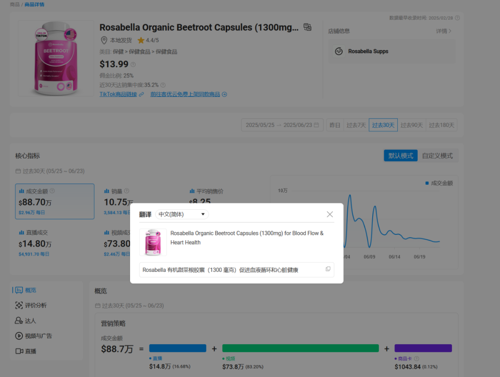The width and height of the screenshot is (500, 377).
Task: Click bar chart icon on 平均销售价
Action: click(192, 191)
